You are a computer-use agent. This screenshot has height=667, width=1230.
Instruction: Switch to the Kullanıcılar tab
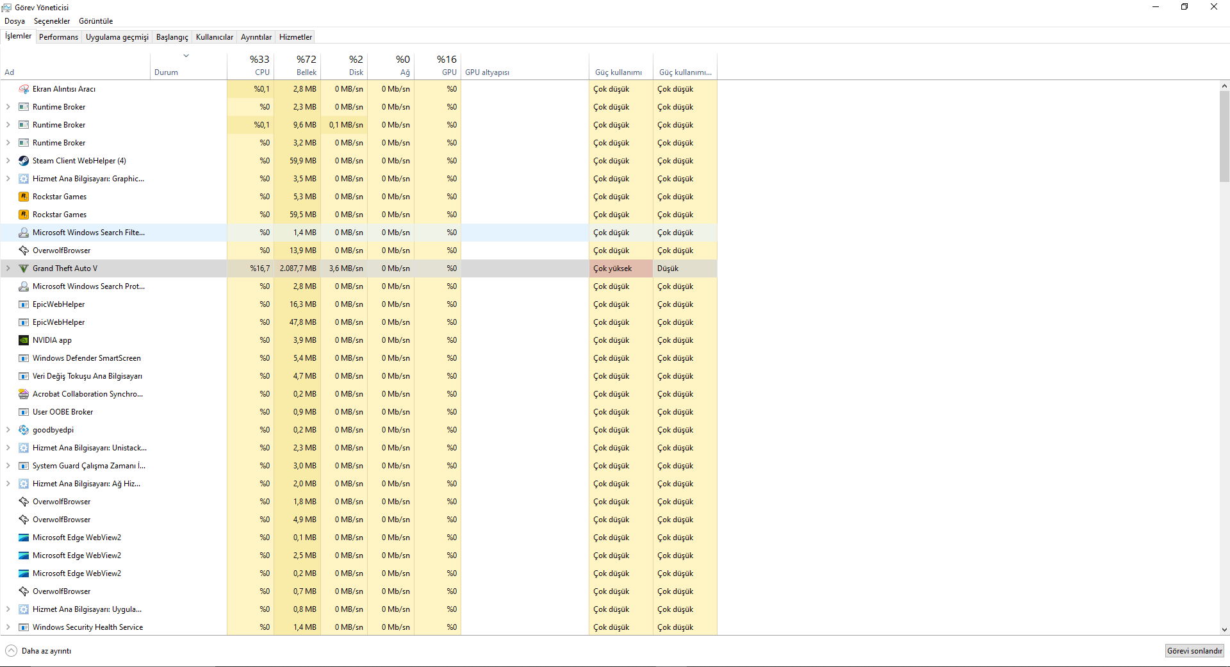(x=215, y=37)
